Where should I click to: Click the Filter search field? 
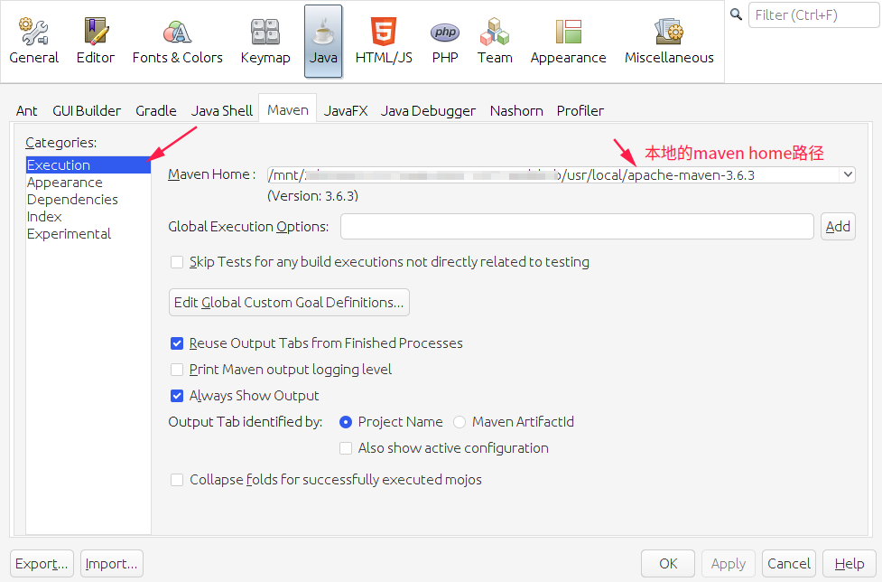(x=812, y=14)
